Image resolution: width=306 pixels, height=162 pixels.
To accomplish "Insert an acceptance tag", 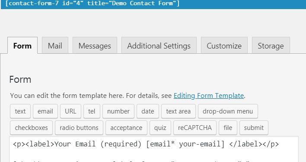I will click(x=127, y=128).
